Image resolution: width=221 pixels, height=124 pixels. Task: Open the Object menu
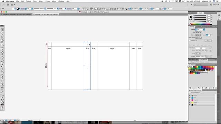(28, 1)
